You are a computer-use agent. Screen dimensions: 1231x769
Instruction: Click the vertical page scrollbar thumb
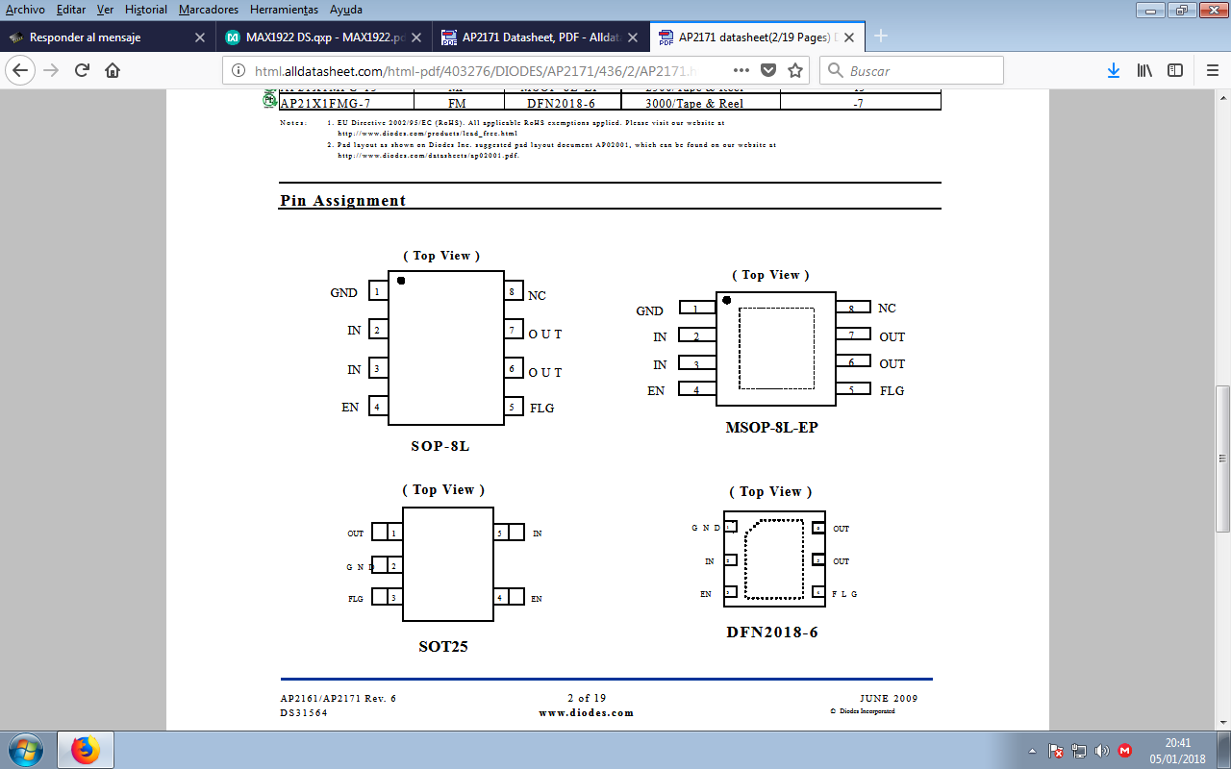pos(1222,459)
